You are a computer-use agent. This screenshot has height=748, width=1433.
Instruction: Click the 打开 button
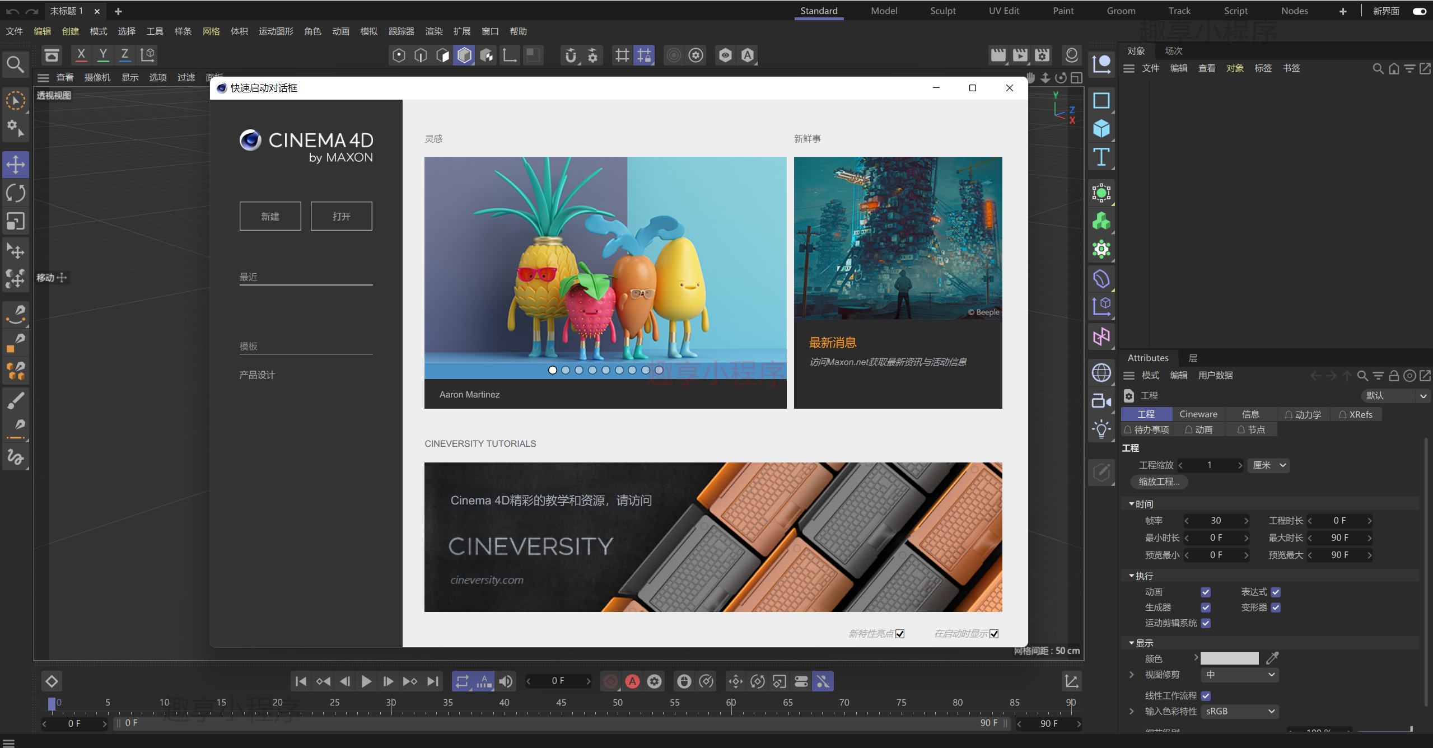341,216
